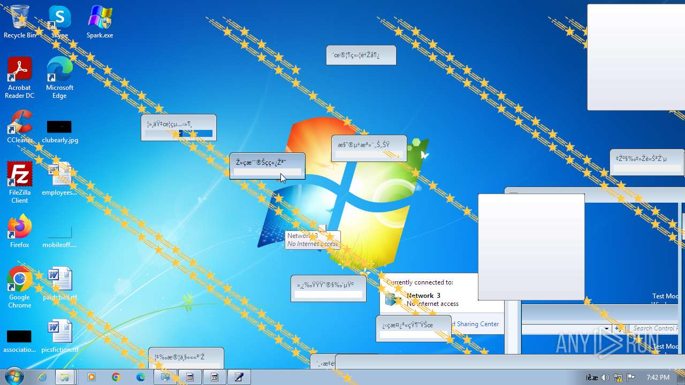Select the clubearly.jpg file icon
The width and height of the screenshot is (685, 385).
[59, 132]
